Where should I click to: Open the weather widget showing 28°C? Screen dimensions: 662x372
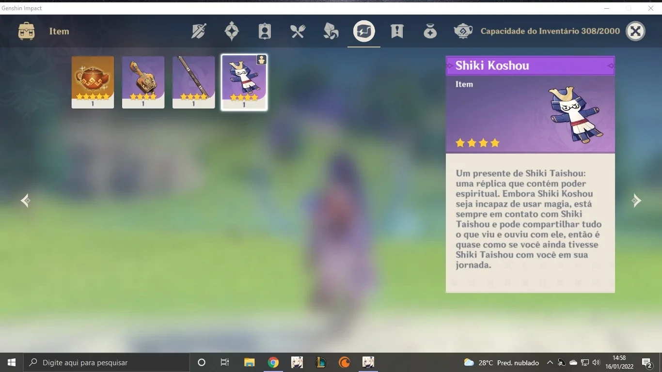(x=502, y=362)
